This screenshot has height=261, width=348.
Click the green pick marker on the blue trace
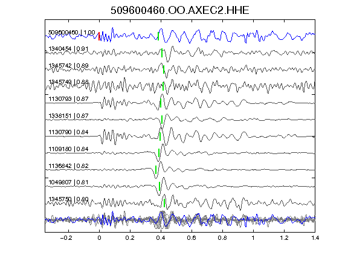pos(158,36)
